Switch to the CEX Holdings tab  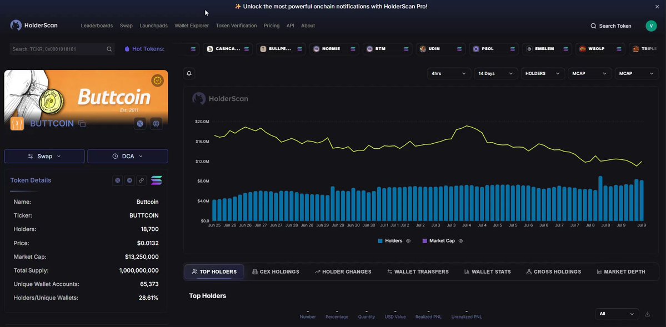[x=276, y=272]
